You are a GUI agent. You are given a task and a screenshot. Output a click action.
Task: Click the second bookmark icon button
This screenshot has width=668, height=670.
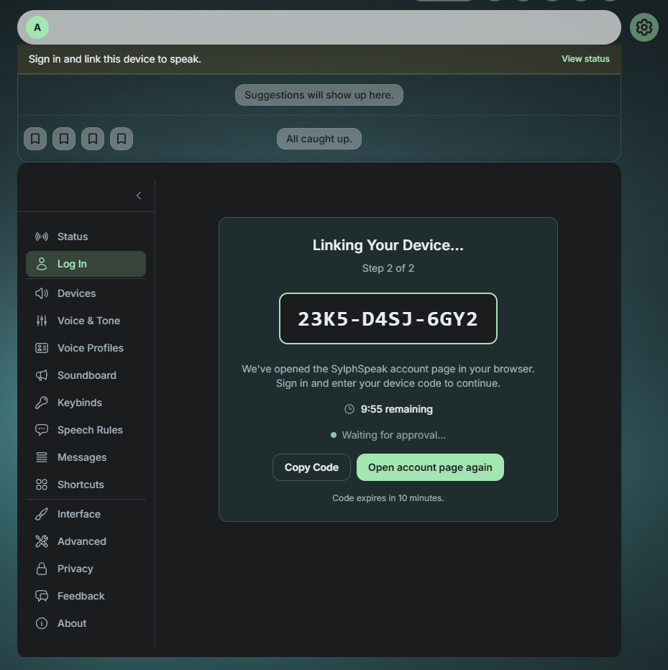tap(64, 139)
